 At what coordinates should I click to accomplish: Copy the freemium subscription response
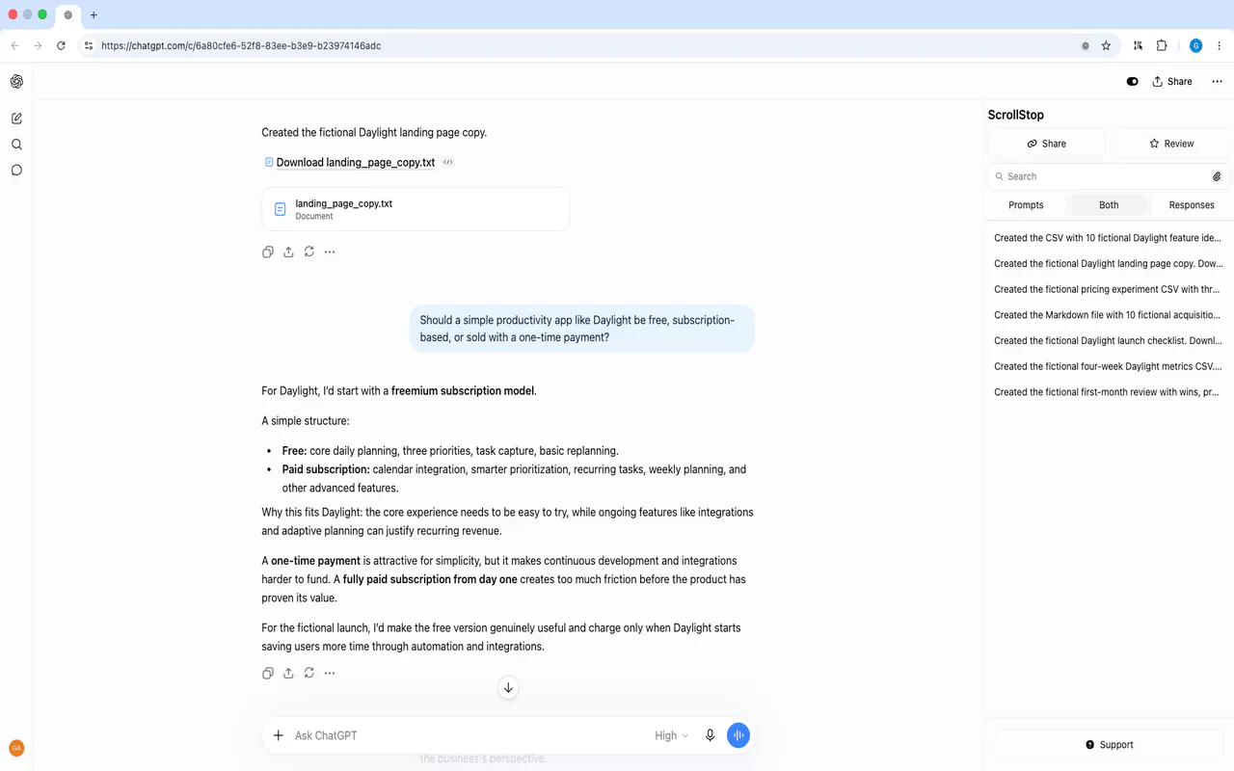(x=268, y=674)
